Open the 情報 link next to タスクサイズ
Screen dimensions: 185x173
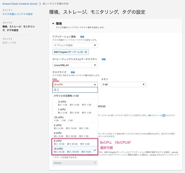coord(73,72)
